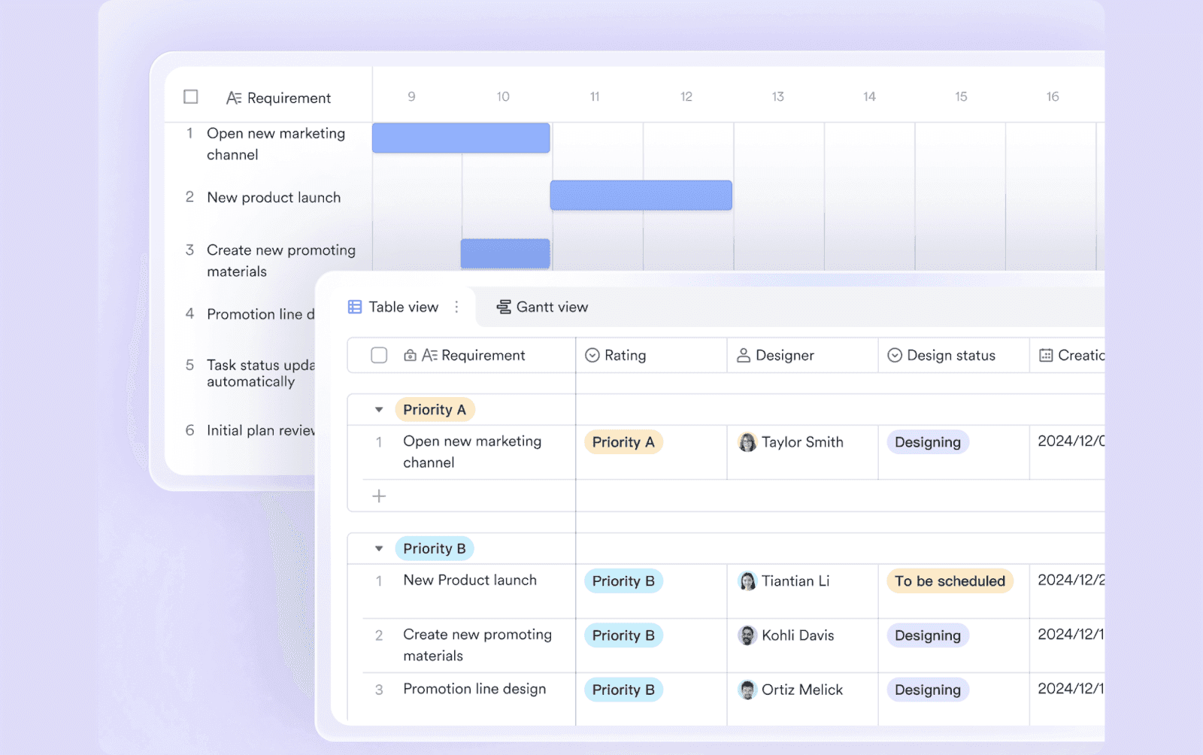Image resolution: width=1203 pixels, height=755 pixels.
Task: Click the Table view grid icon
Action: pyautogui.click(x=354, y=306)
